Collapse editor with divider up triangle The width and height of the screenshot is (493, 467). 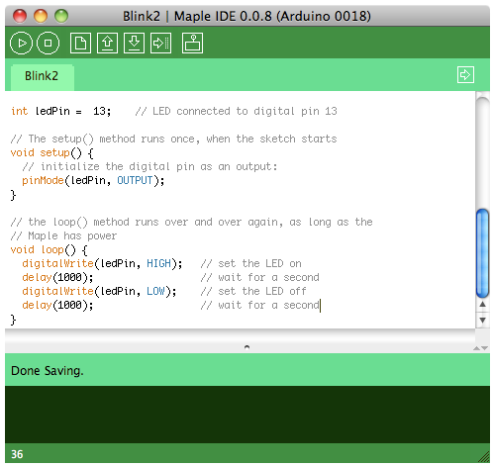tap(476, 348)
